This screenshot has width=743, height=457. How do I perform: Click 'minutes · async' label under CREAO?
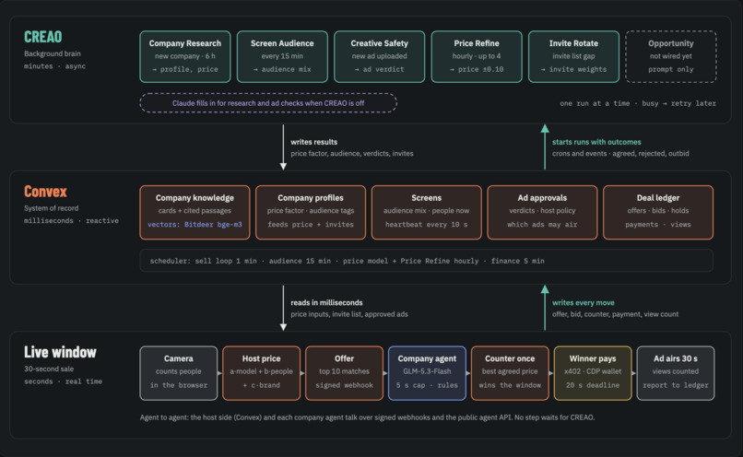[x=55, y=66]
